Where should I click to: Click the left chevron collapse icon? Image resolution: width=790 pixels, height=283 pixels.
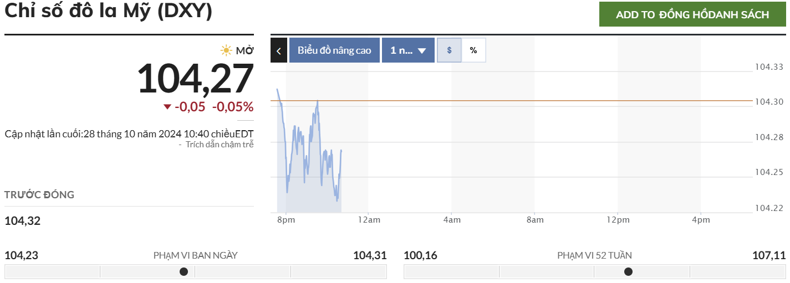(x=278, y=50)
